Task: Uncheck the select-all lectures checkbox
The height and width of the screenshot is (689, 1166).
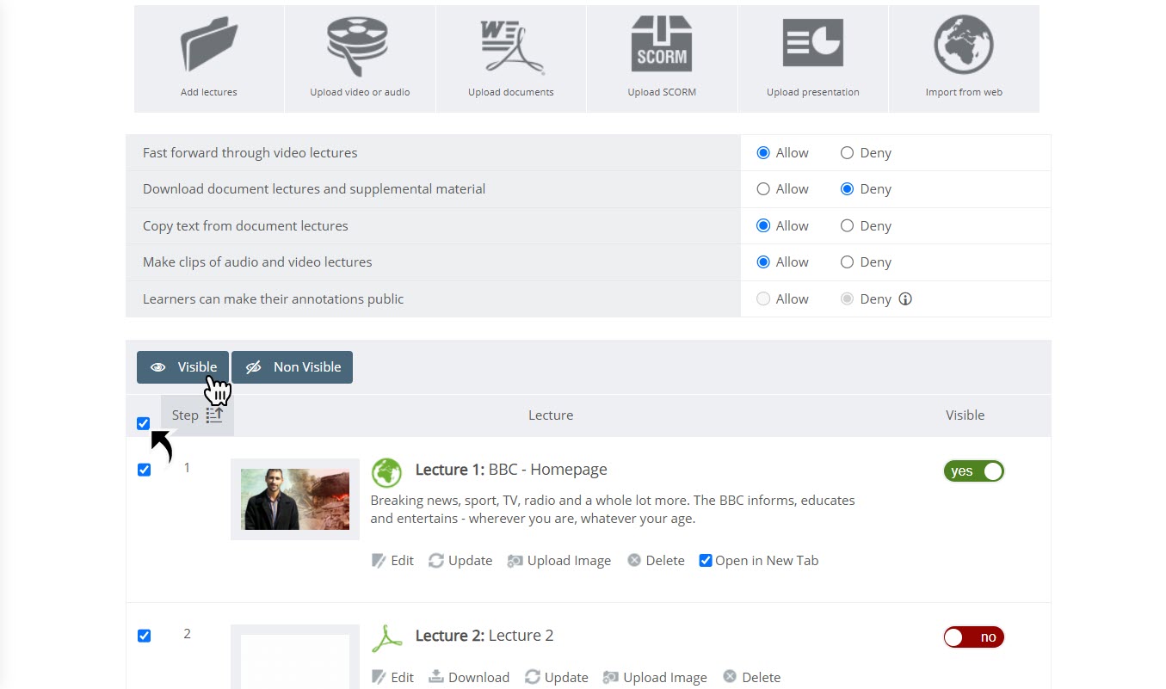Action: coord(143,423)
